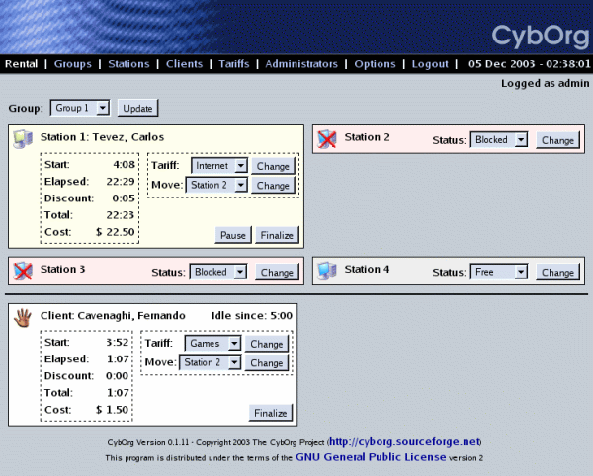Screen dimensions: 593x476
Task: Click the blocked Station 3 icon
Action: pyautogui.click(x=23, y=271)
